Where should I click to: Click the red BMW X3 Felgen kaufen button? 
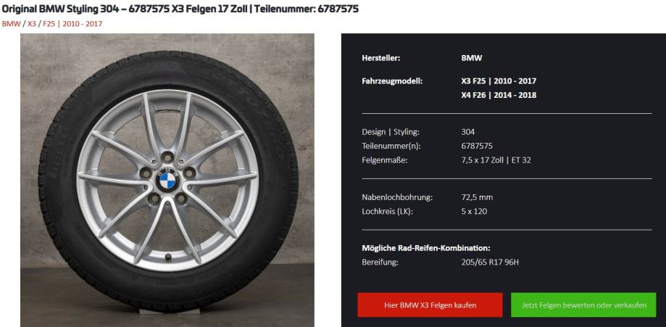click(430, 305)
